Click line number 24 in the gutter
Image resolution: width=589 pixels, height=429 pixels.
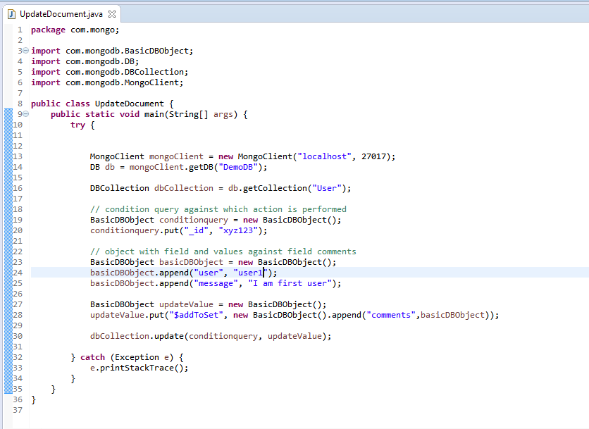(x=18, y=273)
